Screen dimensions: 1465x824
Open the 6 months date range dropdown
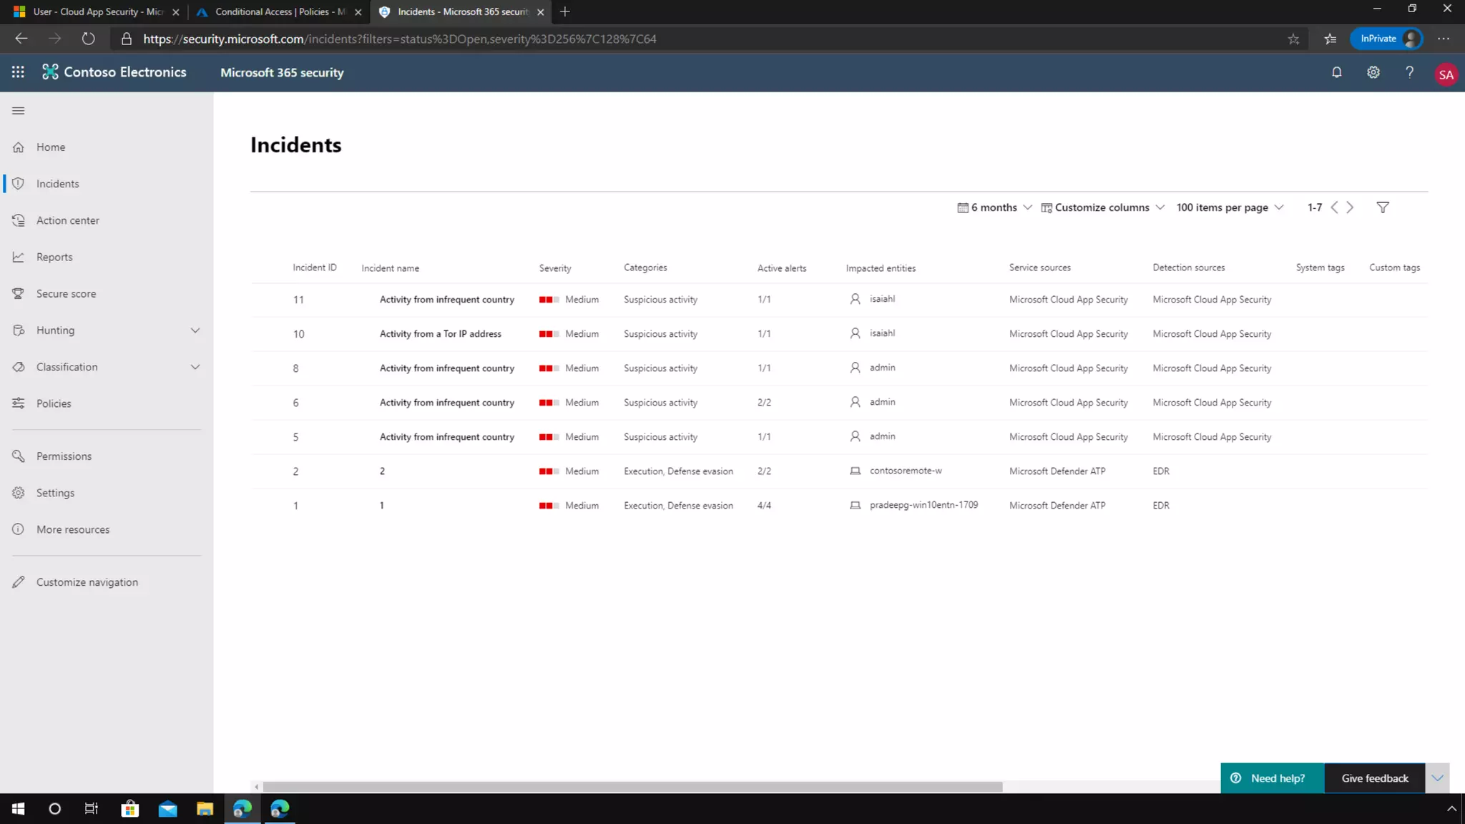pyautogui.click(x=994, y=207)
